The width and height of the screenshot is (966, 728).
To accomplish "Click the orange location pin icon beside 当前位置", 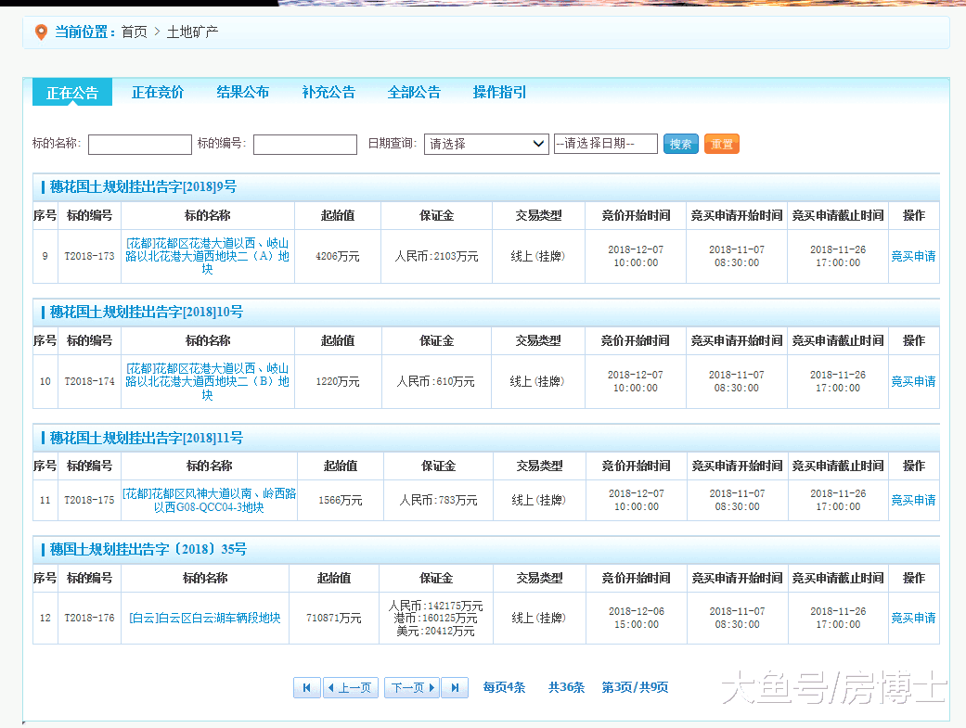I will tap(39, 32).
